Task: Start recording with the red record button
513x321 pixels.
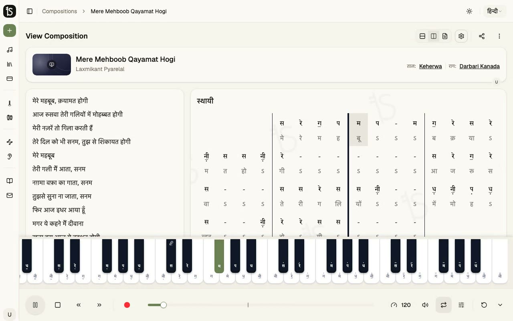Action: [127, 305]
